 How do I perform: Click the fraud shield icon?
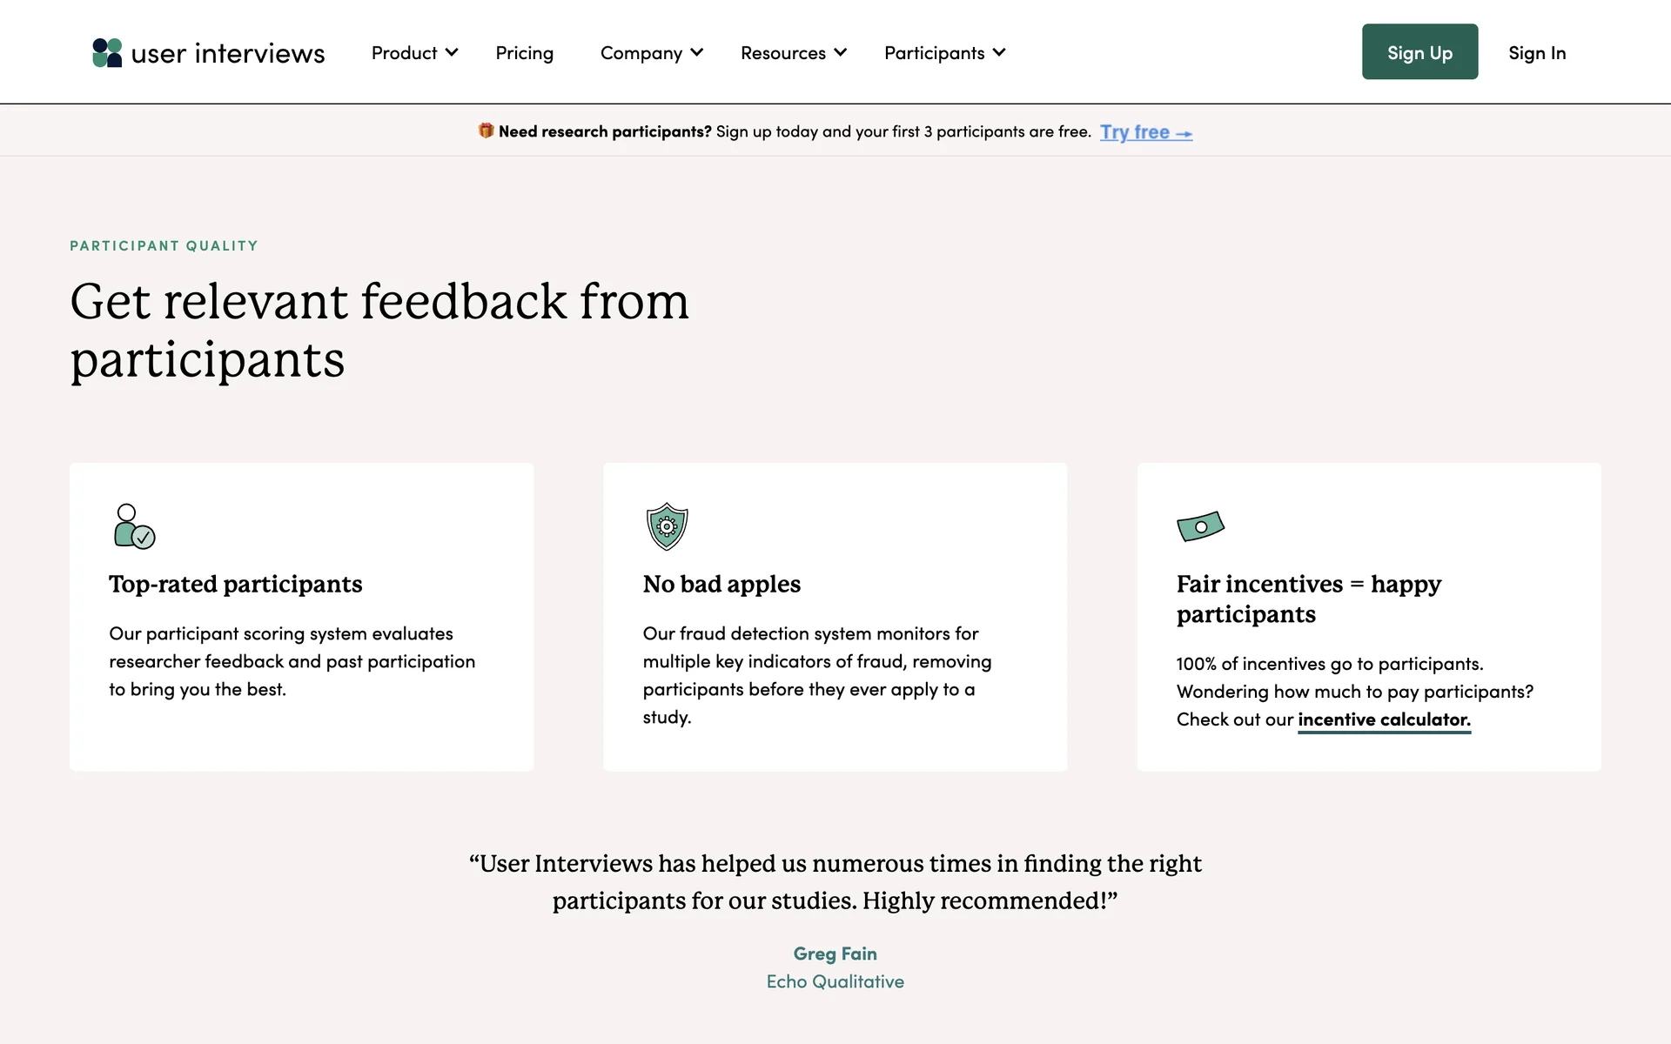pyautogui.click(x=667, y=526)
